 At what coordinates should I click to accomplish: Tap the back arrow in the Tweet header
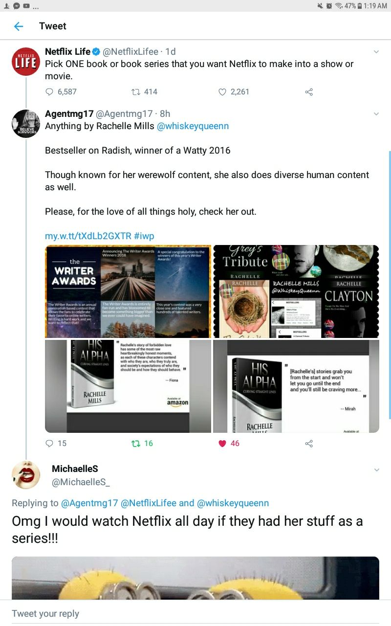(x=19, y=26)
